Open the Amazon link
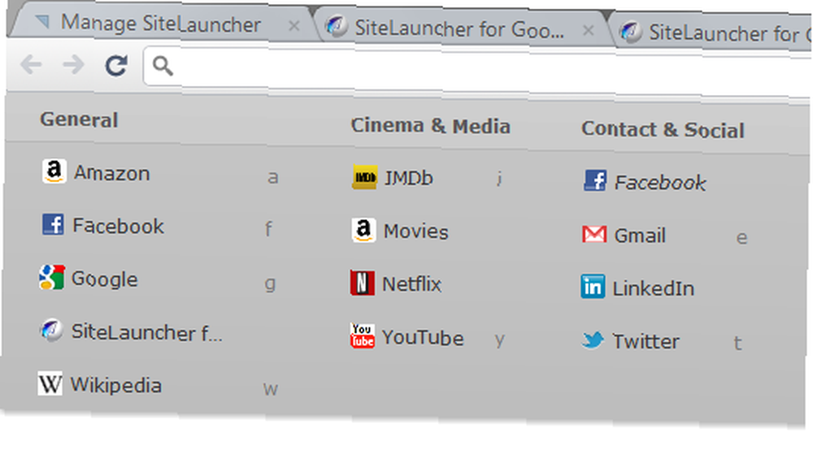813x459 pixels. click(x=111, y=173)
